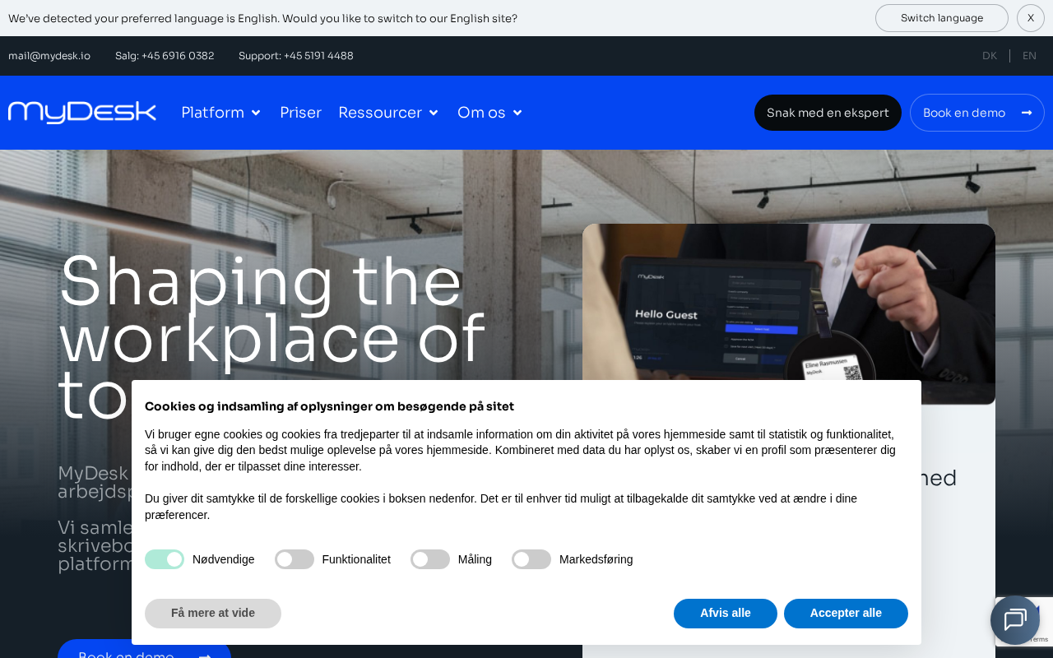
Task: Expand the Ressourcer menu chevron
Action: point(434,113)
